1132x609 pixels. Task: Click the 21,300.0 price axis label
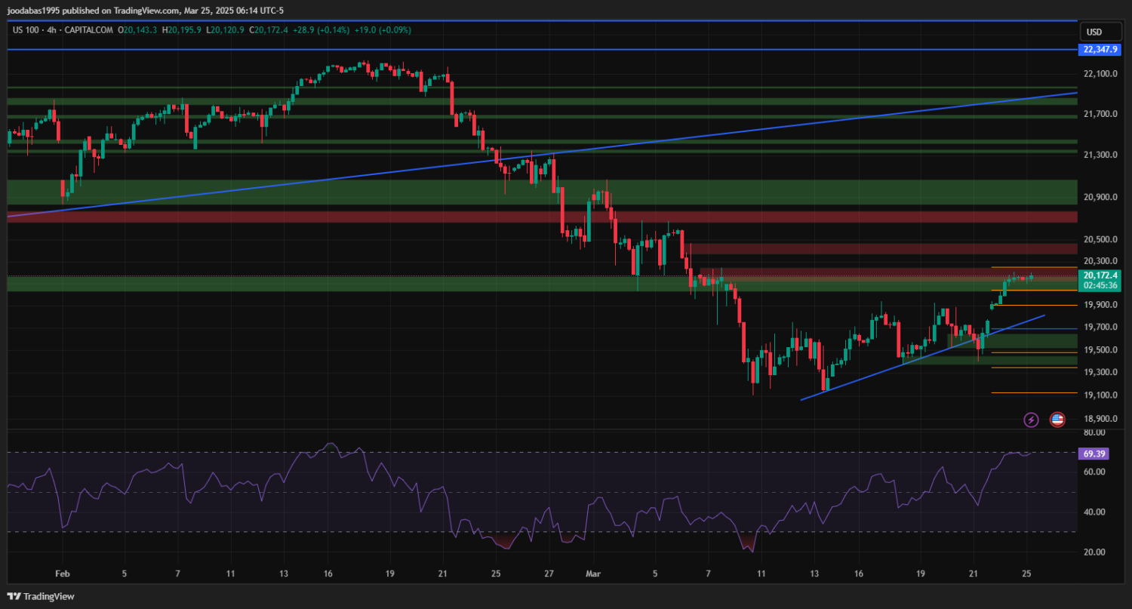coord(1100,155)
